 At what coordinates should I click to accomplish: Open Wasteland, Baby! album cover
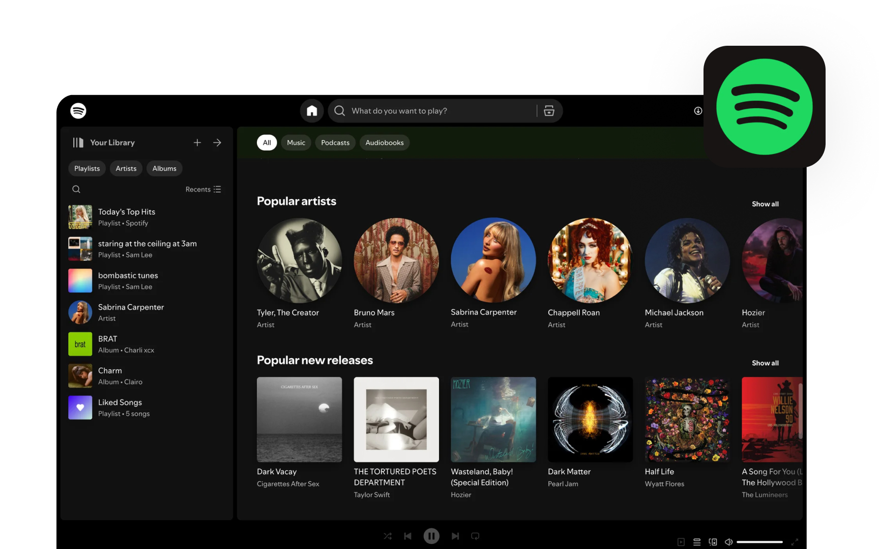(493, 419)
